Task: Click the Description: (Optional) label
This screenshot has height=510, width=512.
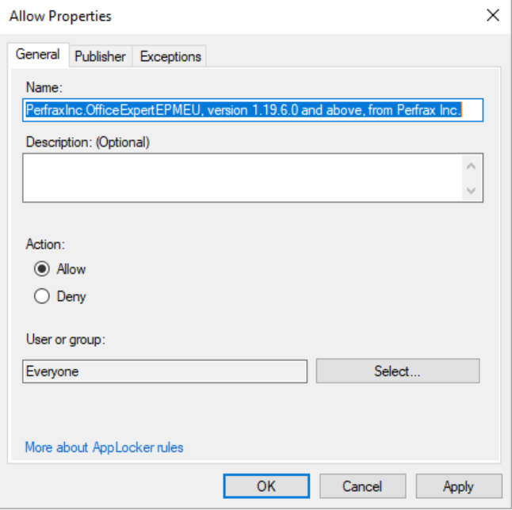Action: click(87, 143)
